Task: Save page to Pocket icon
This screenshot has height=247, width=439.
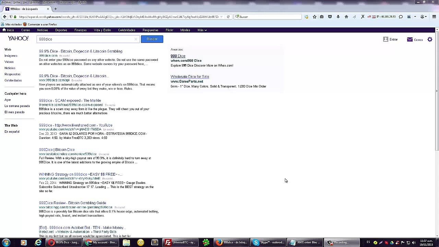Action: (x=330, y=17)
